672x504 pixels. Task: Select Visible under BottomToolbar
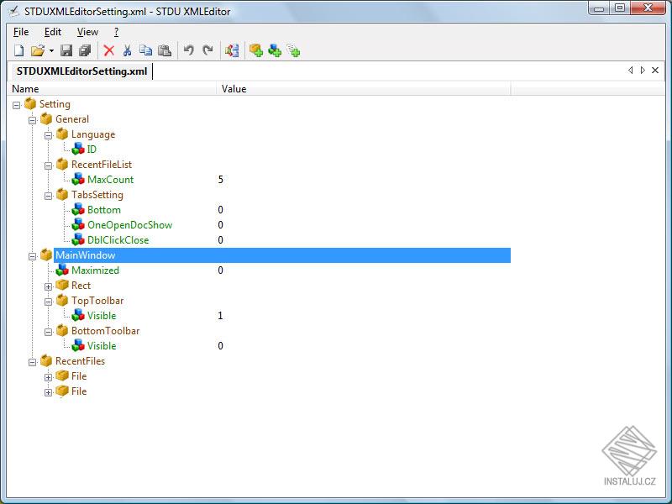coord(102,346)
